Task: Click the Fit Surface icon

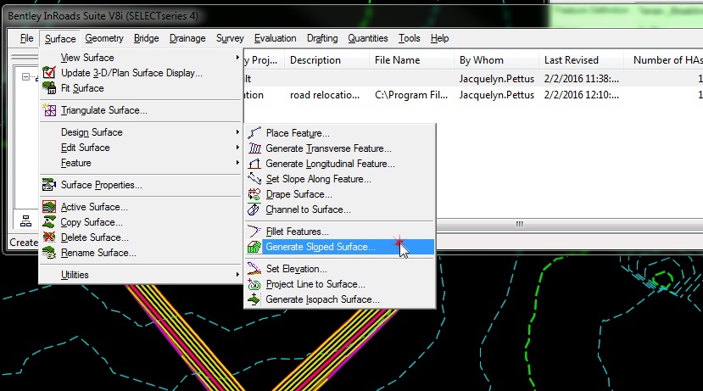Action: pos(49,88)
